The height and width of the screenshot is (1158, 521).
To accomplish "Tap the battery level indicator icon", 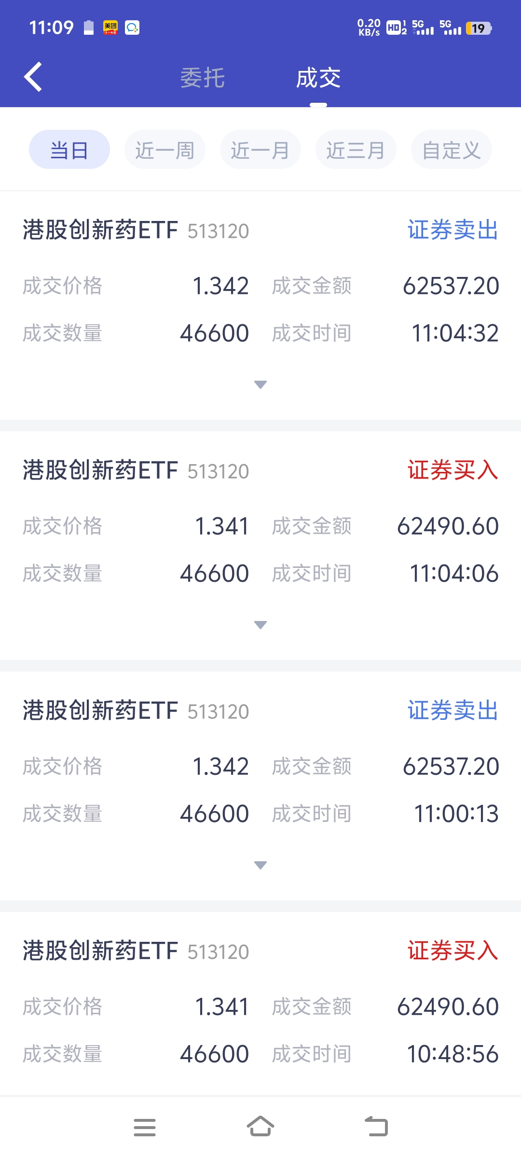I will click(x=479, y=28).
